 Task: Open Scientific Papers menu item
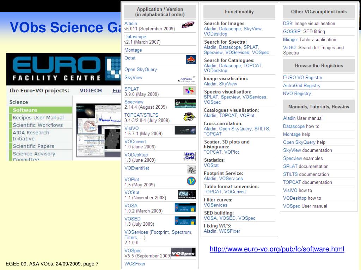41,146
